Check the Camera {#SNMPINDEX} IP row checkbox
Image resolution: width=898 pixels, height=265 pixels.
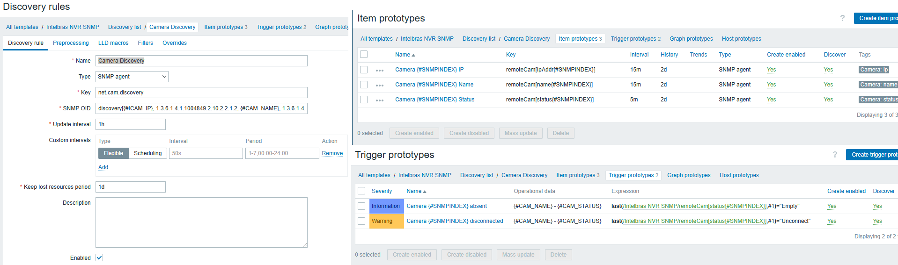[364, 70]
